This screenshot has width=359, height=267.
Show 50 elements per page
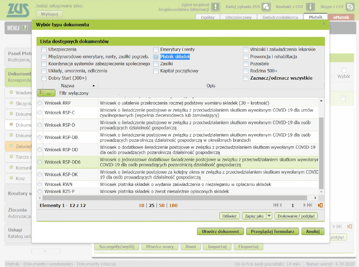coord(162,205)
